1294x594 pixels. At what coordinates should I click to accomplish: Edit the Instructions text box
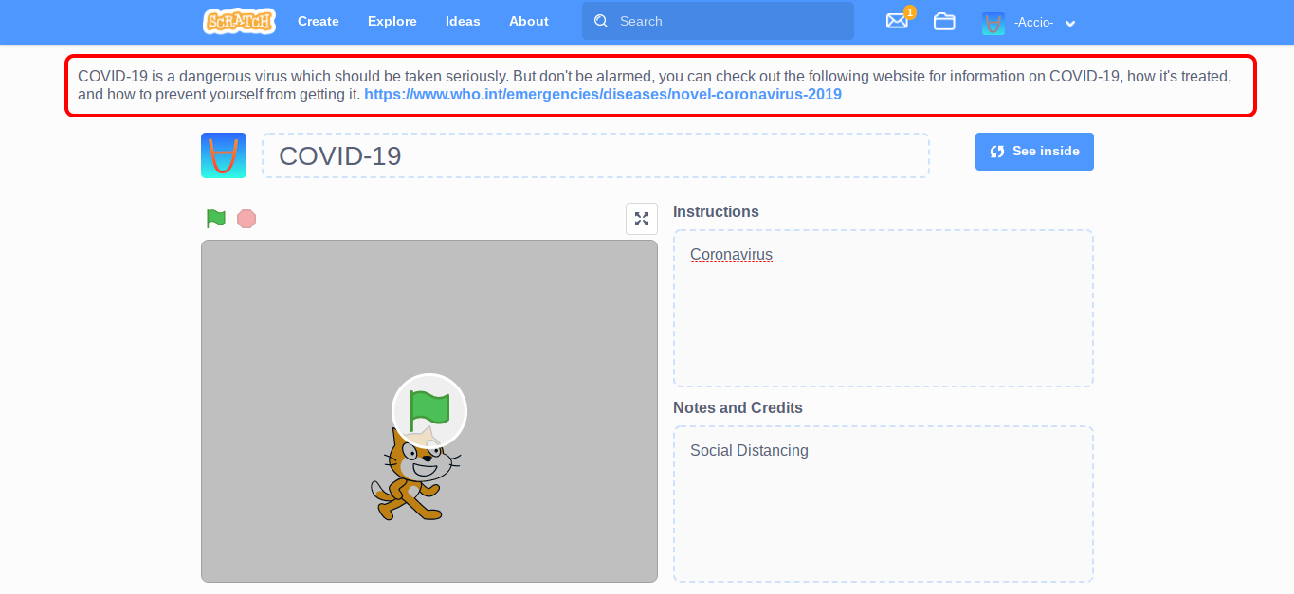(x=884, y=308)
